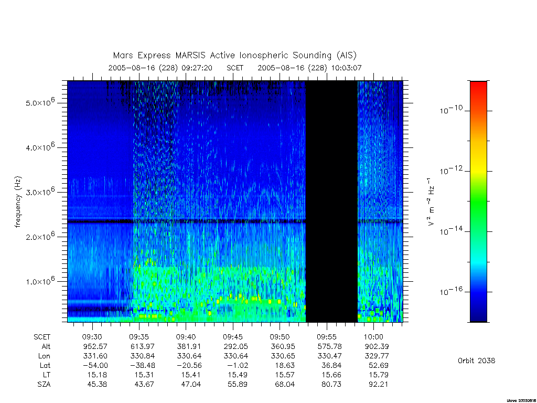The width and height of the screenshot is (537, 403).
Task: Select the 'LT' row header
Action: pyautogui.click(x=47, y=375)
